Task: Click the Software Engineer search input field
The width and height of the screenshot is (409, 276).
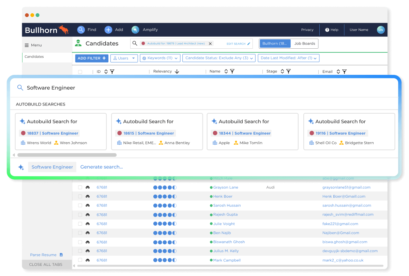Action: tap(204, 88)
